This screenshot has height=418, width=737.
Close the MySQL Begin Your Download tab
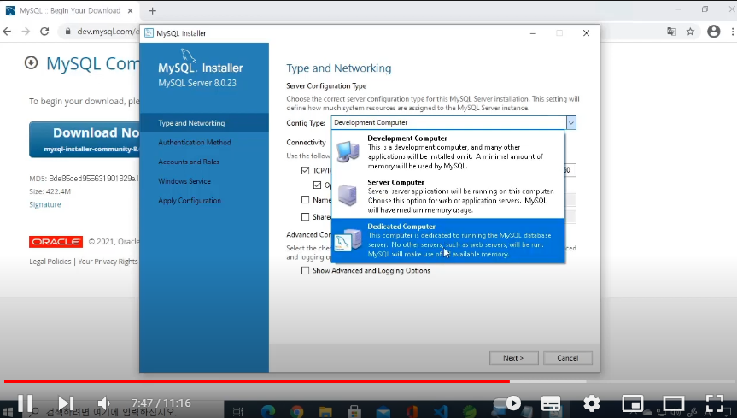[x=130, y=11]
